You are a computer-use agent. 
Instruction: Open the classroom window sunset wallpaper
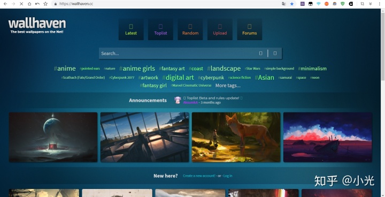click(x=144, y=137)
